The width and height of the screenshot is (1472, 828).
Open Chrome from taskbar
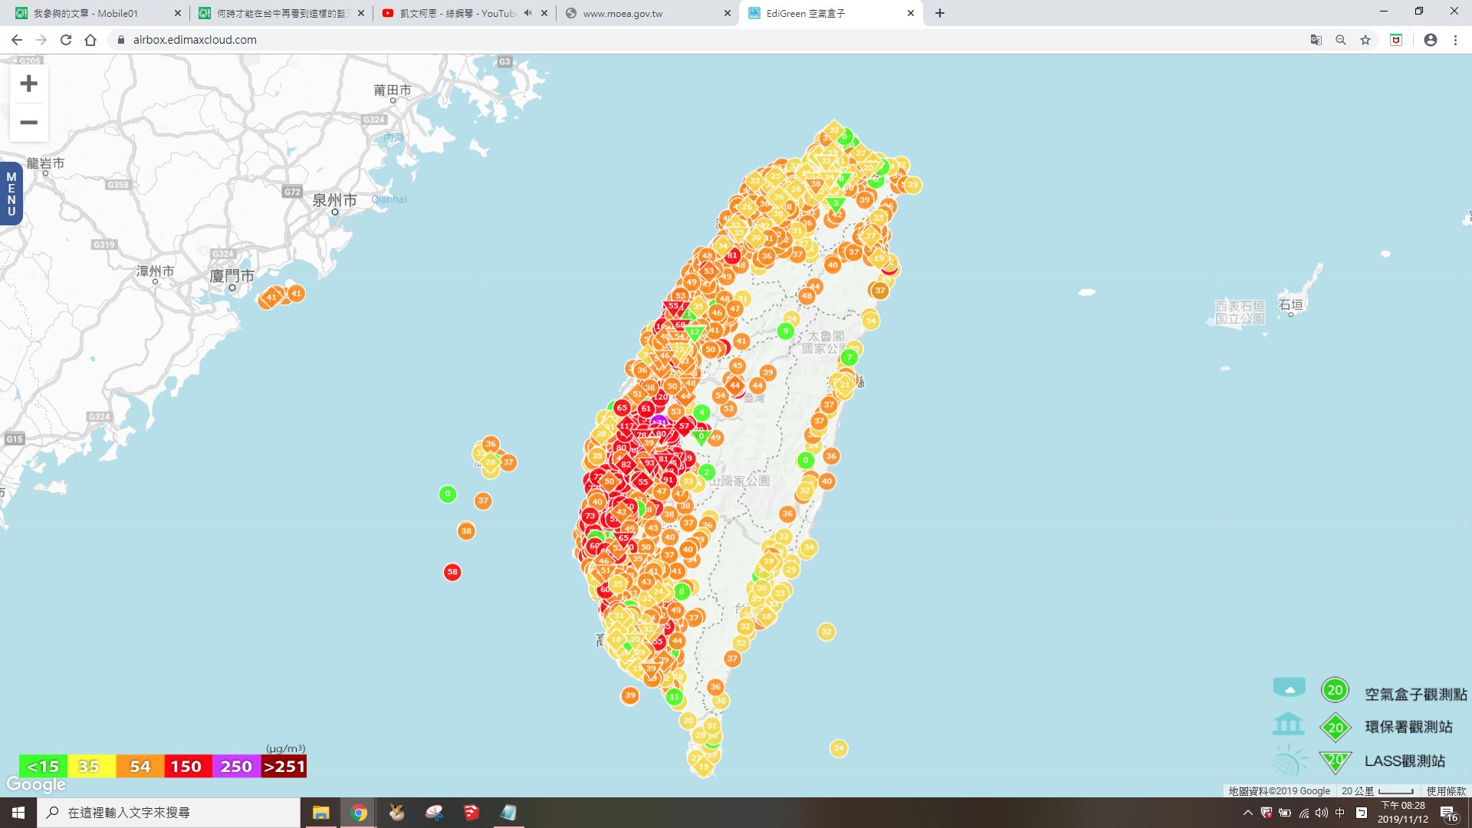click(358, 813)
